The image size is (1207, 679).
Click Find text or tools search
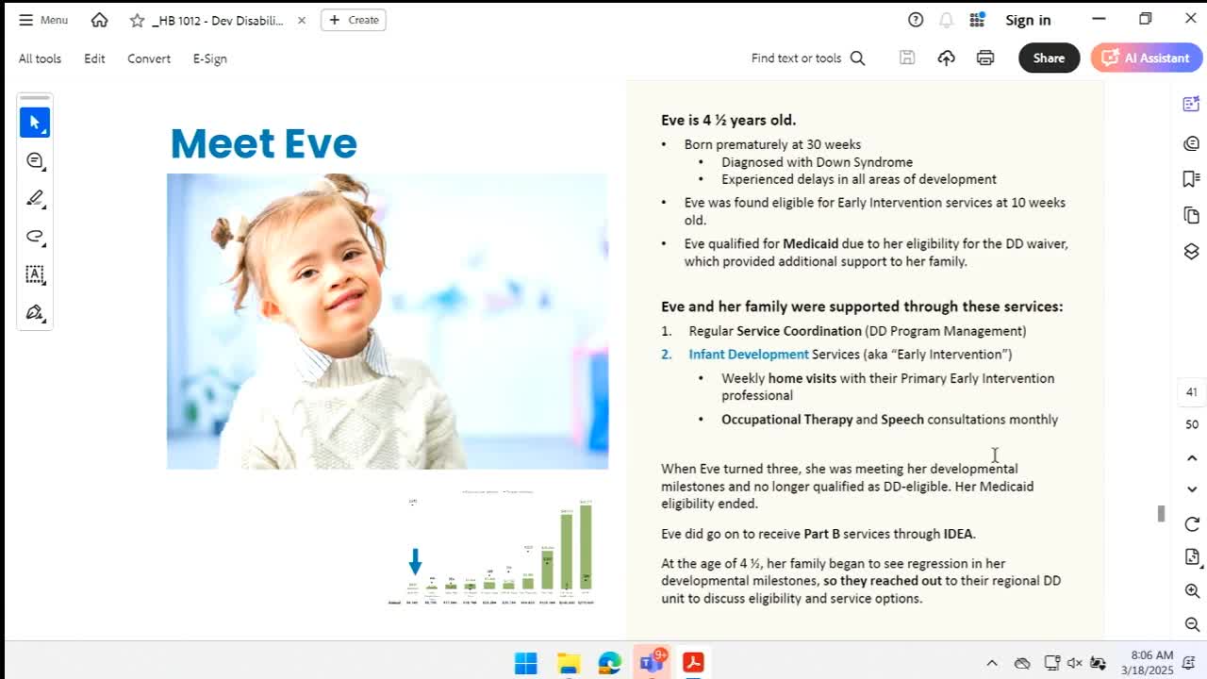click(x=808, y=58)
